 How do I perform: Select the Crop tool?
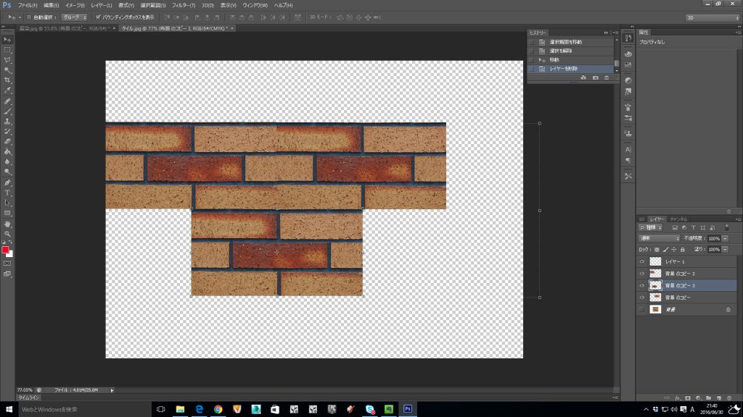click(7, 80)
